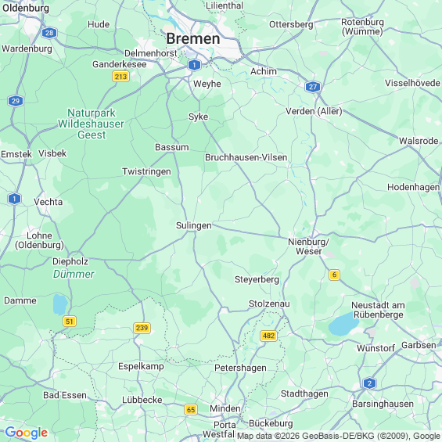The width and height of the screenshot is (442, 442).
Task: Click the Verden (Aller) label
Action: 314,111
